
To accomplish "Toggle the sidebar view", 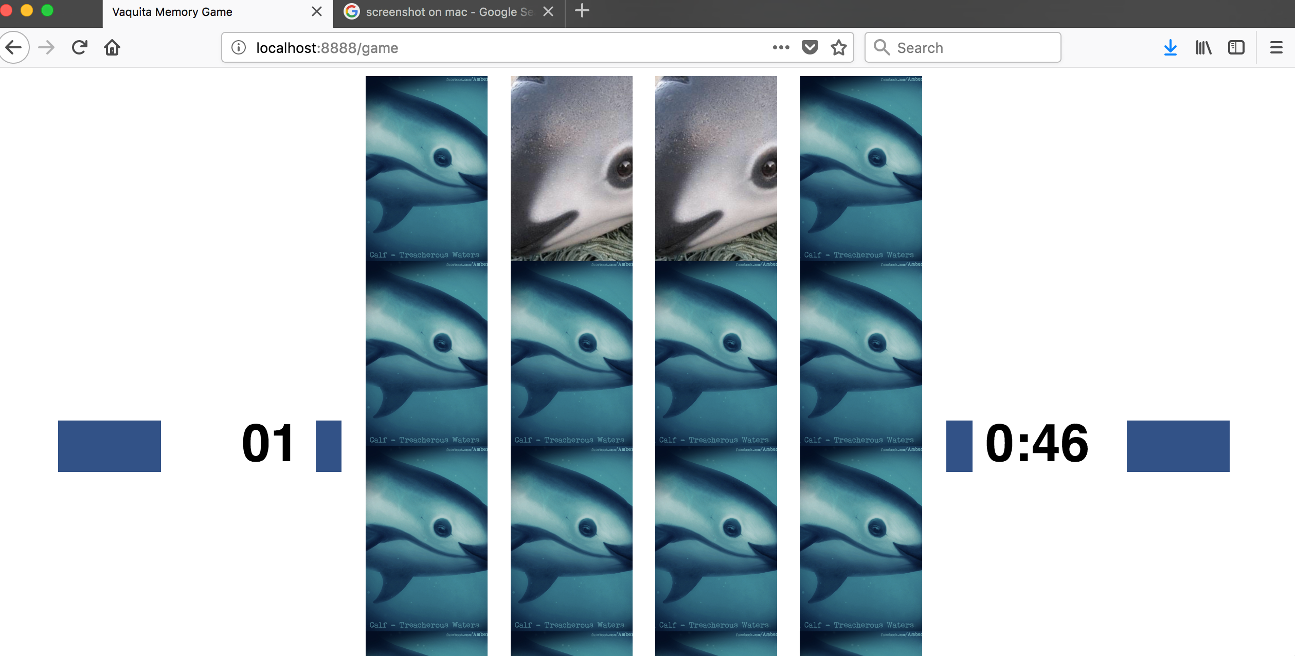I will tap(1236, 48).
